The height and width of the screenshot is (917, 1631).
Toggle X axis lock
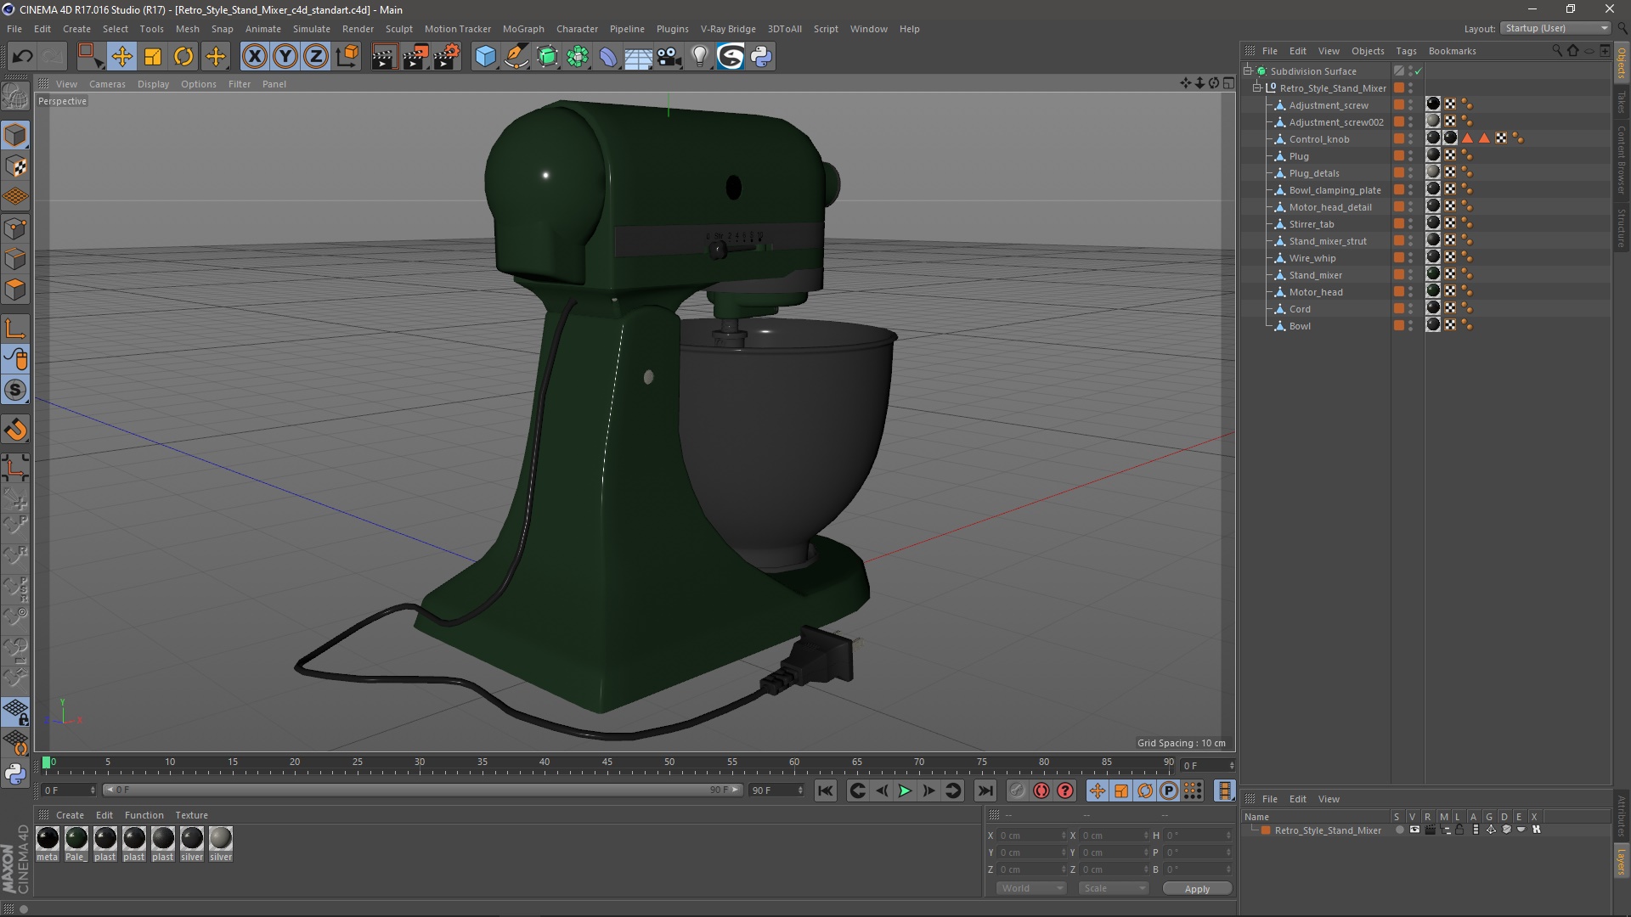click(254, 57)
